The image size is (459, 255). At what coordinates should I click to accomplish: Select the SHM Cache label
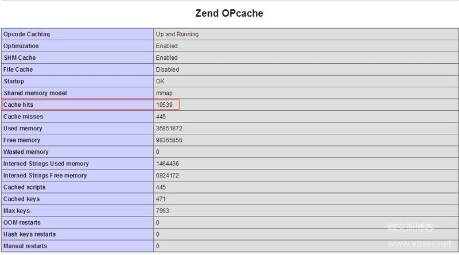(x=20, y=58)
